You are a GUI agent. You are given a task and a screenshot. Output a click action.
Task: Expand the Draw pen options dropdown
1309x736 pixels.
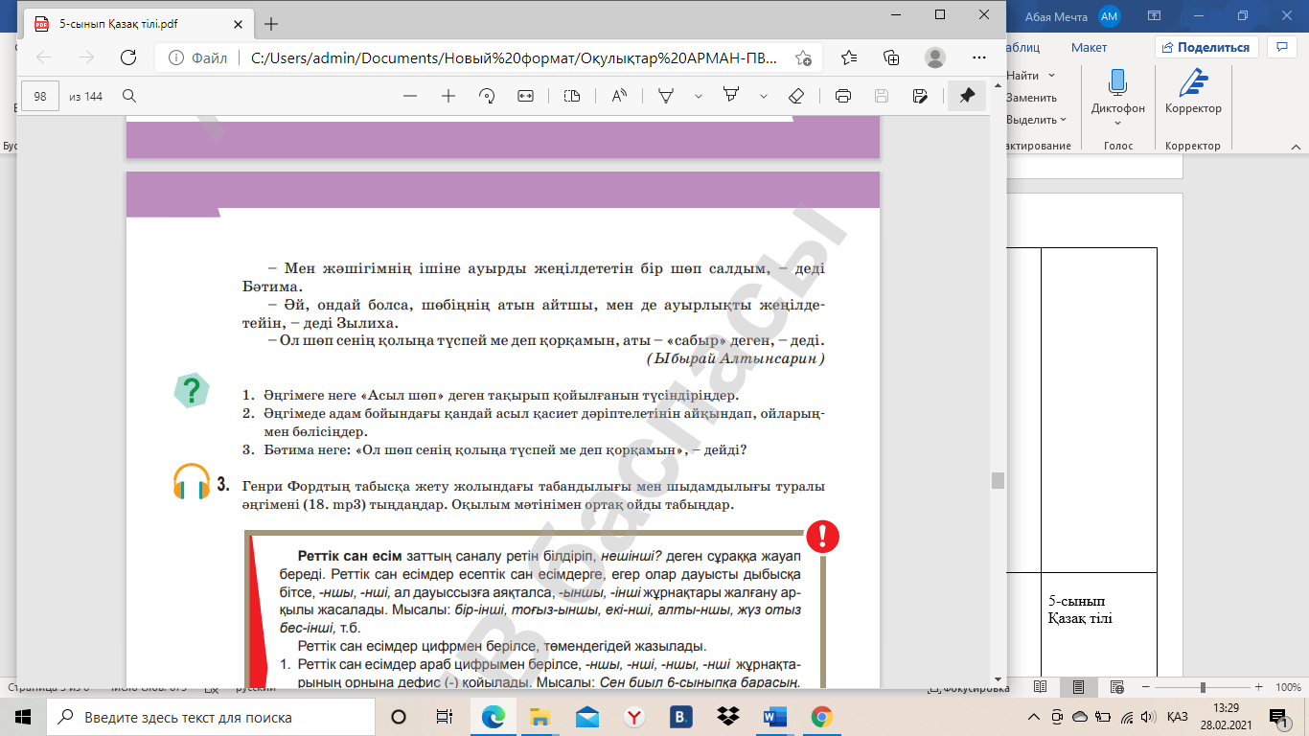tap(699, 96)
